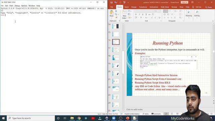Viewport: 215px width, 121px height.
Task: Open Comments pane from status bar
Action: coord(156,114)
